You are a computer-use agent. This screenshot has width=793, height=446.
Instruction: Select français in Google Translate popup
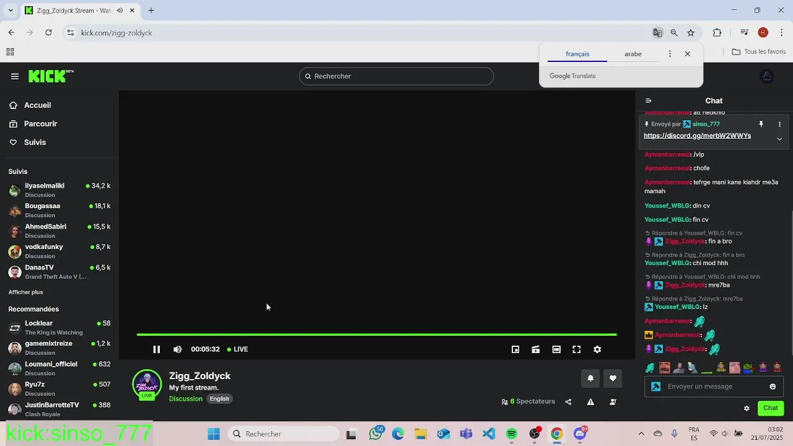tap(577, 54)
